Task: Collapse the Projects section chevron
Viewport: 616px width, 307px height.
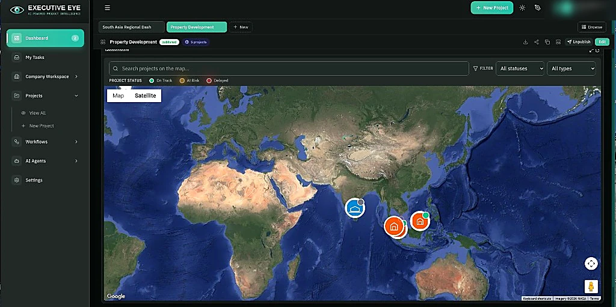Action: (76, 96)
